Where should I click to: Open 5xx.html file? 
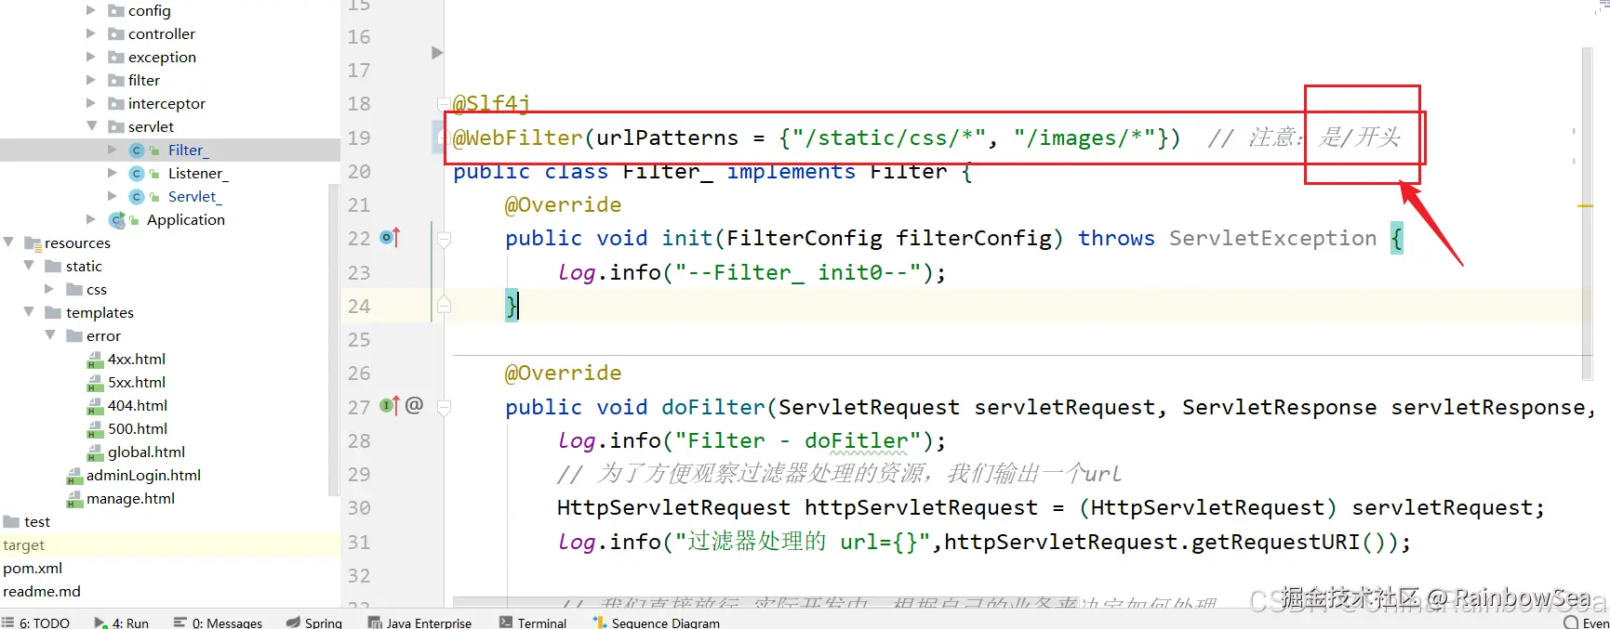(x=137, y=382)
